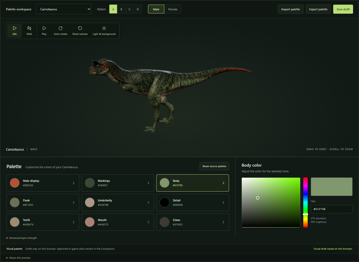Open the Body row chevron
This screenshot has width=359, height=262.
tap(223, 183)
